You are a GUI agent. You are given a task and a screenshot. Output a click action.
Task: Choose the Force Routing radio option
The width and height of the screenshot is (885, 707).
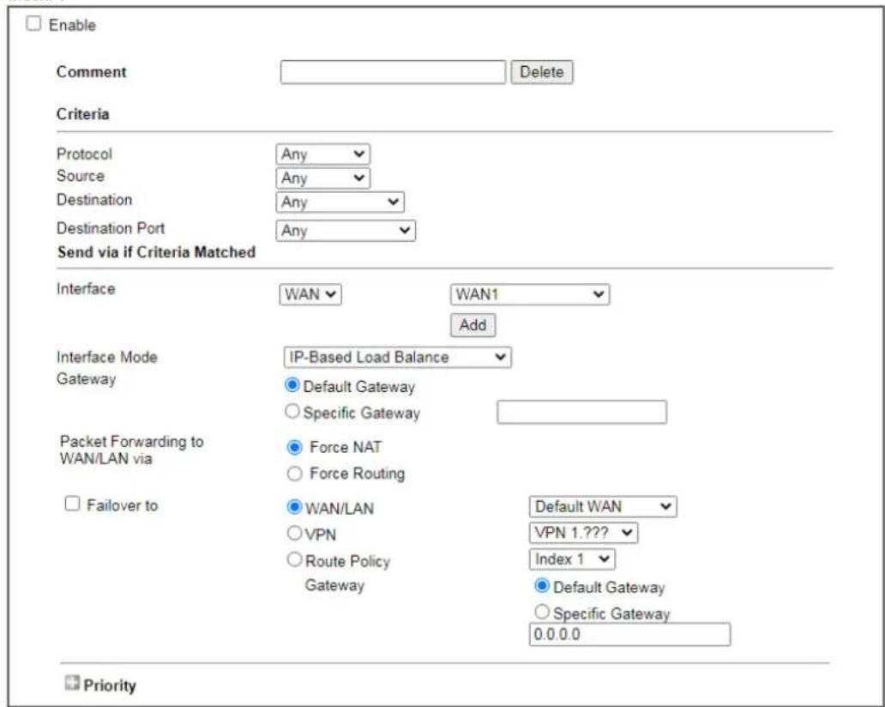click(x=295, y=474)
